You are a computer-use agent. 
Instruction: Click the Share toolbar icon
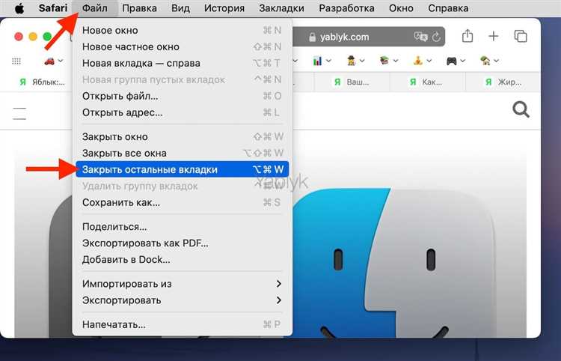pos(467,36)
